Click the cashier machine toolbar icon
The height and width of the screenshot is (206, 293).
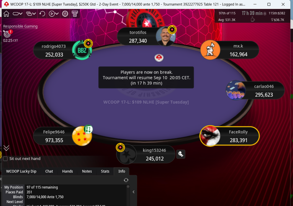pos(75,14)
